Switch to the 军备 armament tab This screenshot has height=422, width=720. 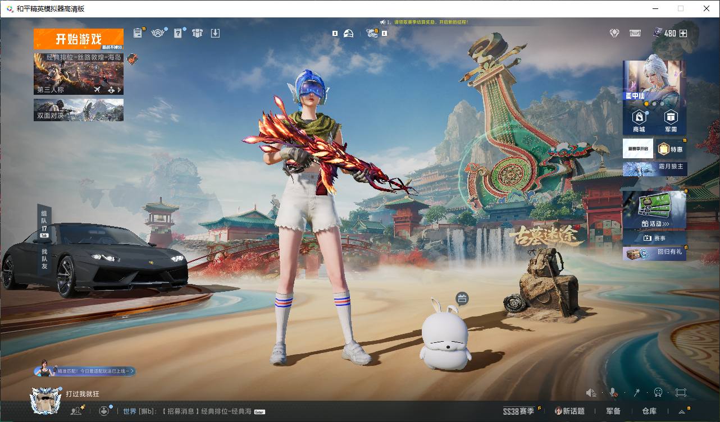point(613,411)
